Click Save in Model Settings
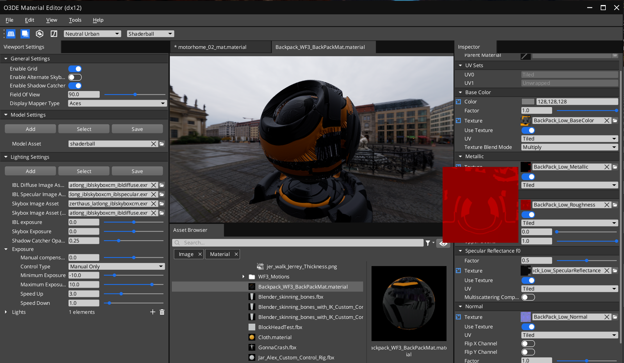This screenshot has width=624, height=363. (x=137, y=129)
